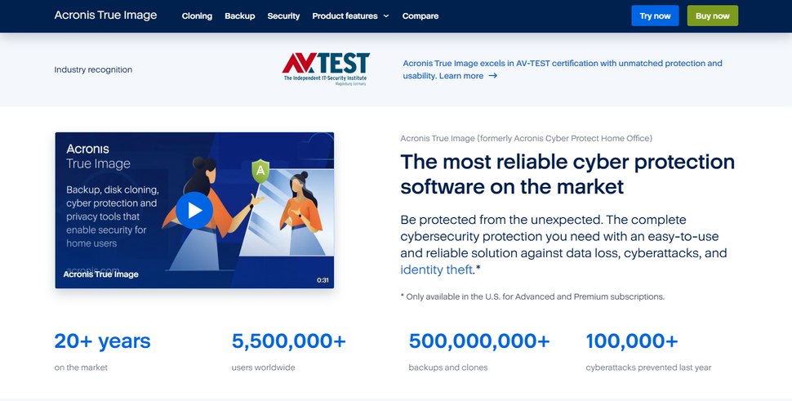Click the AV-TEST certification blue text
The height and width of the screenshot is (401, 792).
[563, 69]
